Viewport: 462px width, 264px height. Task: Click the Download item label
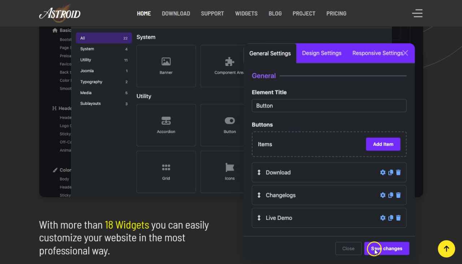point(278,173)
